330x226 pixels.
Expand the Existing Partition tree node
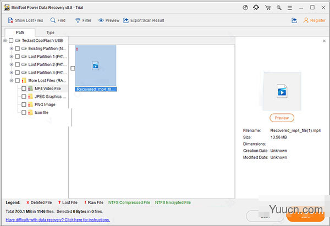point(11,49)
